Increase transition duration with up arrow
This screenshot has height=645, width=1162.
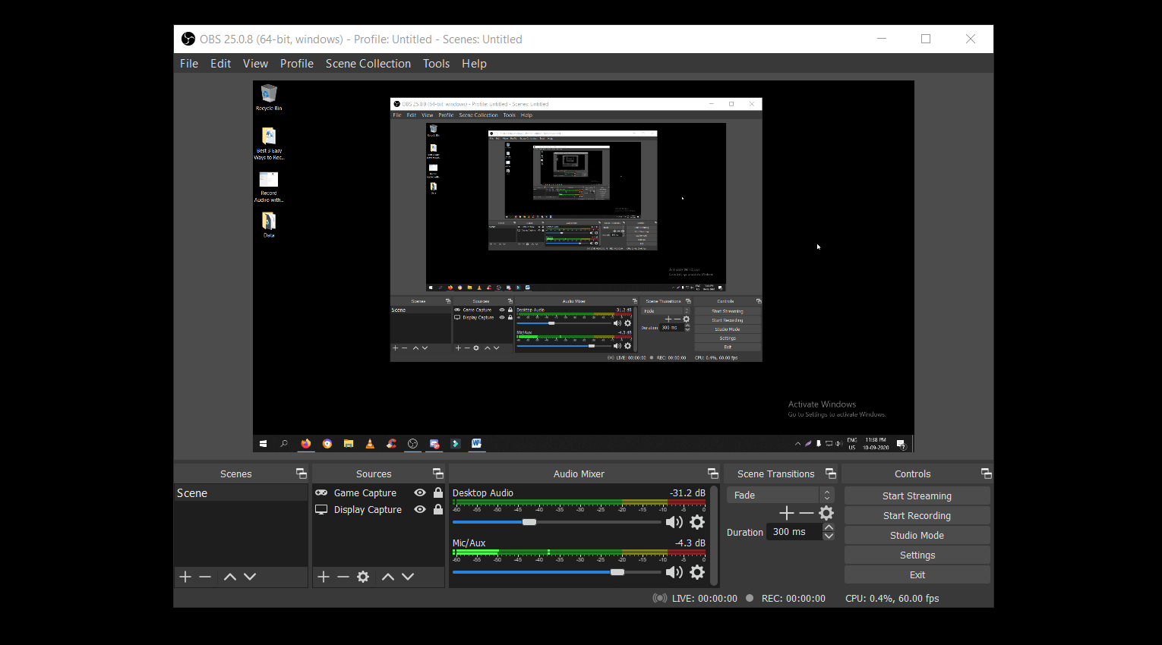(x=829, y=527)
